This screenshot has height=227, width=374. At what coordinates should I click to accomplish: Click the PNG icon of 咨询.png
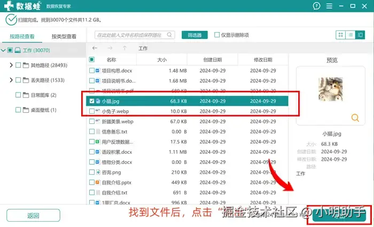click(x=98, y=172)
